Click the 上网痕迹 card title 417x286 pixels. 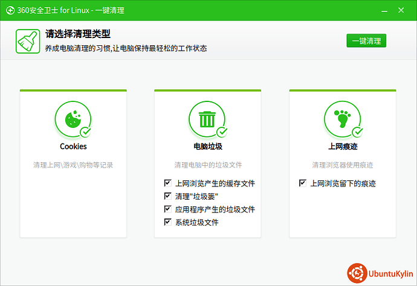pos(343,147)
